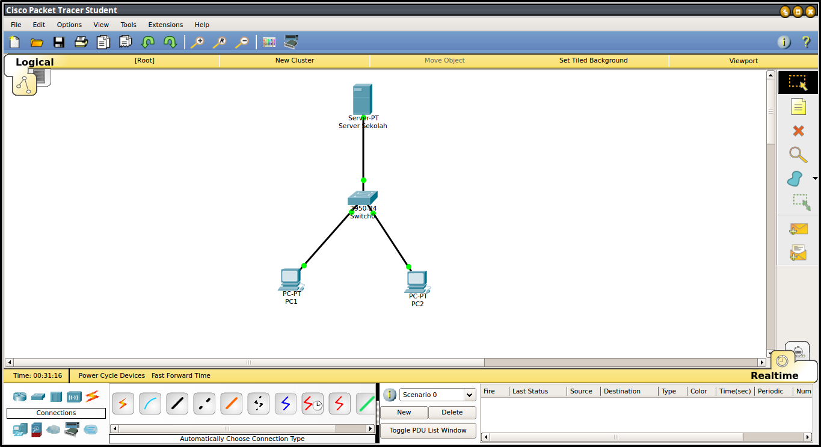Open the custom devices dialog icon
The image size is (821, 447).
[291, 42]
